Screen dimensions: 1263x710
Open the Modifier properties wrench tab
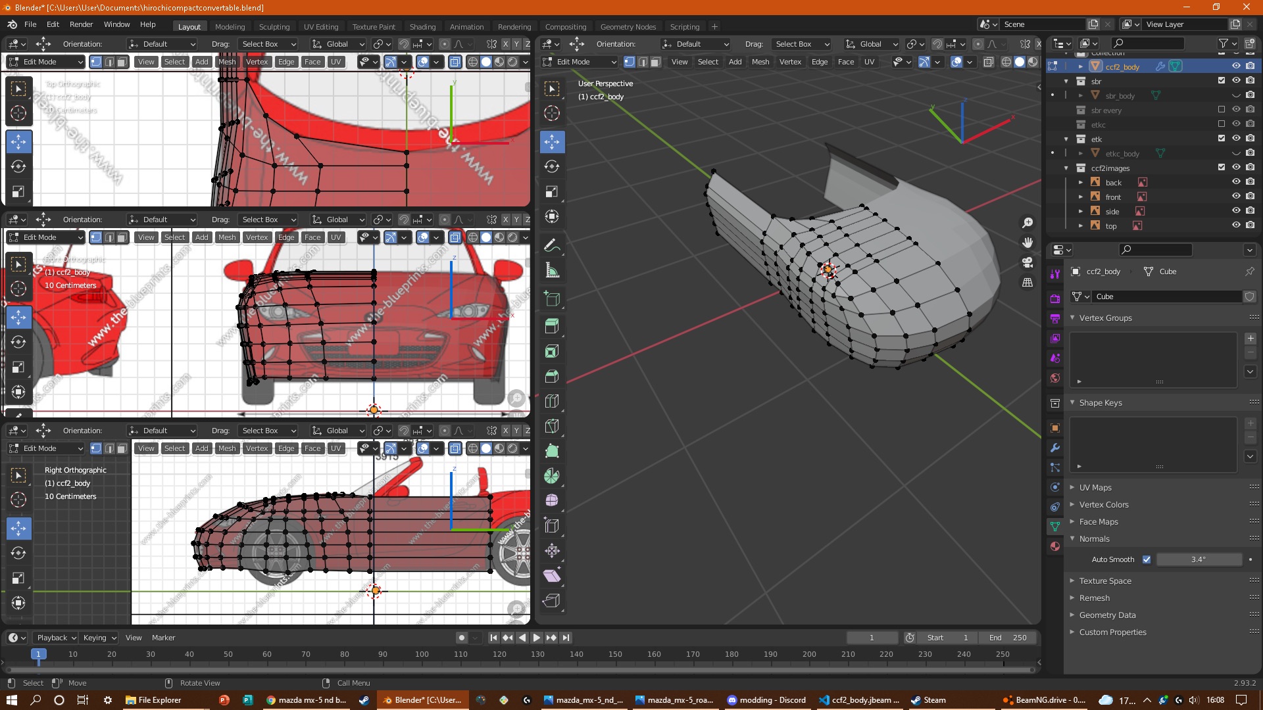(x=1055, y=448)
